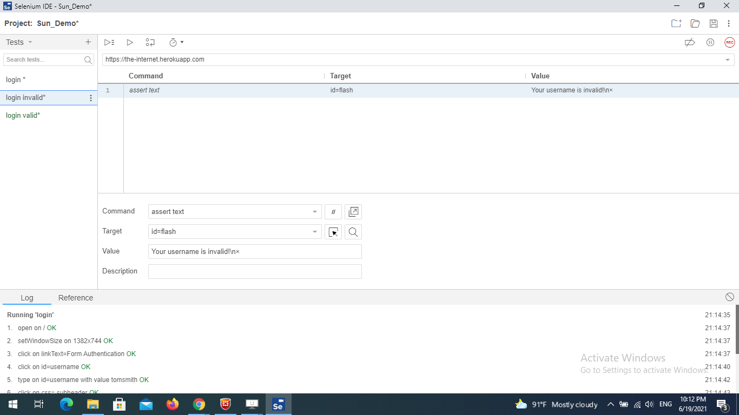
Task: Click the Selenium IDE taskbar icon
Action: [x=278, y=404]
